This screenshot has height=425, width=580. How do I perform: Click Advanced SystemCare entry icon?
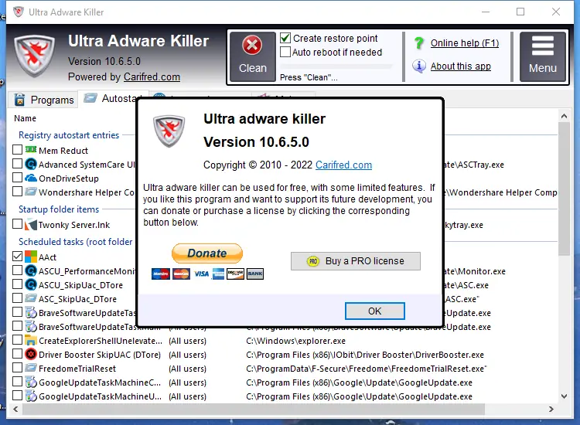click(x=31, y=164)
